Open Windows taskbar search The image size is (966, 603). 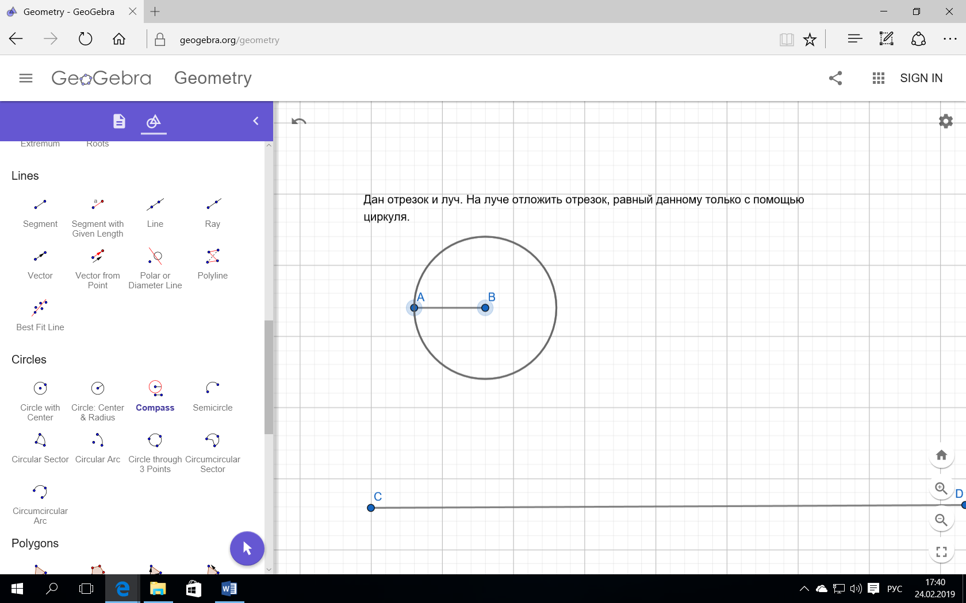pos(52,589)
